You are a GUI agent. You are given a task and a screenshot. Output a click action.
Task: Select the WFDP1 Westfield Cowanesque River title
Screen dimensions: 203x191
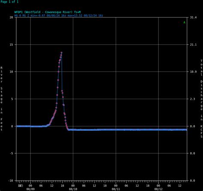pyautogui.click(x=48, y=12)
